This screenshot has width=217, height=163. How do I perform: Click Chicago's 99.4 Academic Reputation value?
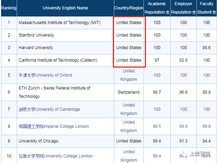(x=157, y=141)
